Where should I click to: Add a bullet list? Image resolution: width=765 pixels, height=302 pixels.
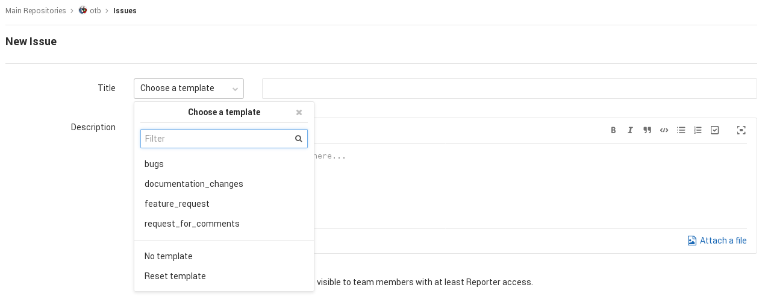tap(681, 130)
